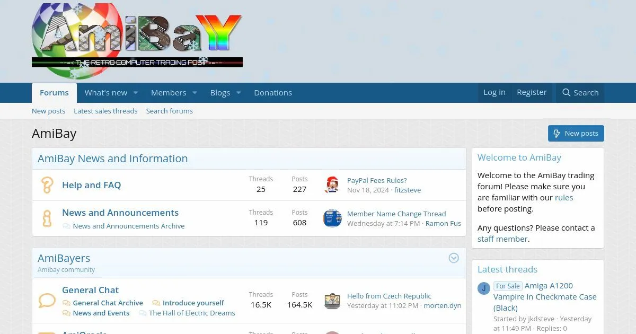
Task: Click Log in
Action: pos(494,92)
